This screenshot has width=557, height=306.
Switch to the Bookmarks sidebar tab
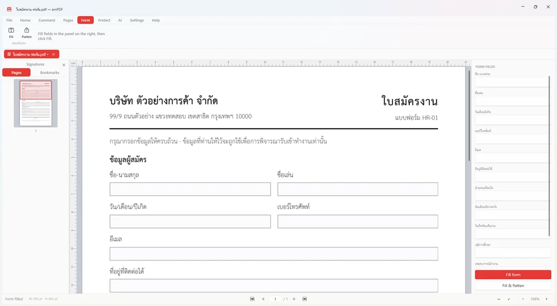[50, 73]
